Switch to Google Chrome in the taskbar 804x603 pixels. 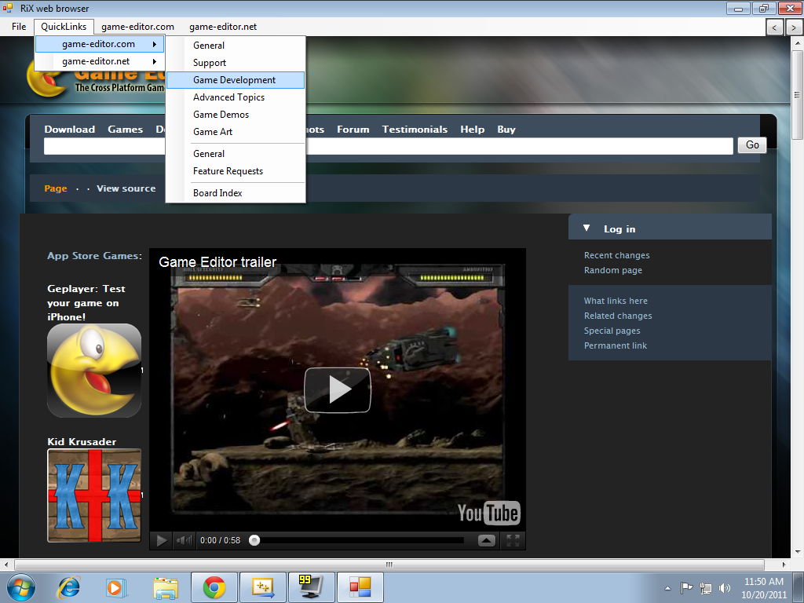[214, 587]
